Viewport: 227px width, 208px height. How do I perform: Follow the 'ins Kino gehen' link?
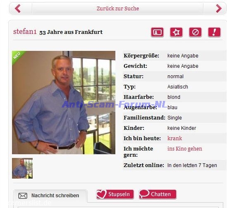pyautogui.click(x=184, y=148)
